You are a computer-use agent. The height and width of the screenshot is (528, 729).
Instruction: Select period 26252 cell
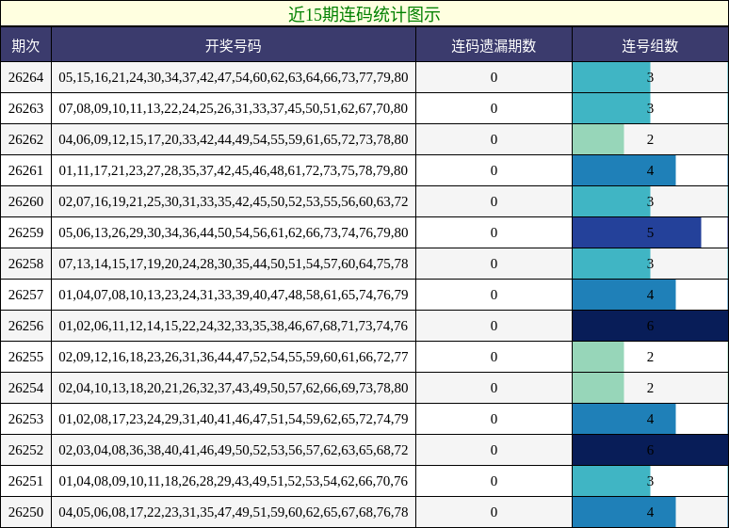pos(25,450)
